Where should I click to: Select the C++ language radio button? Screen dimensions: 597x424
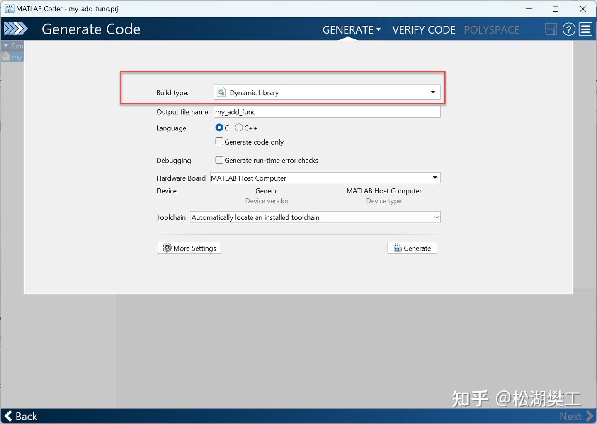point(239,128)
